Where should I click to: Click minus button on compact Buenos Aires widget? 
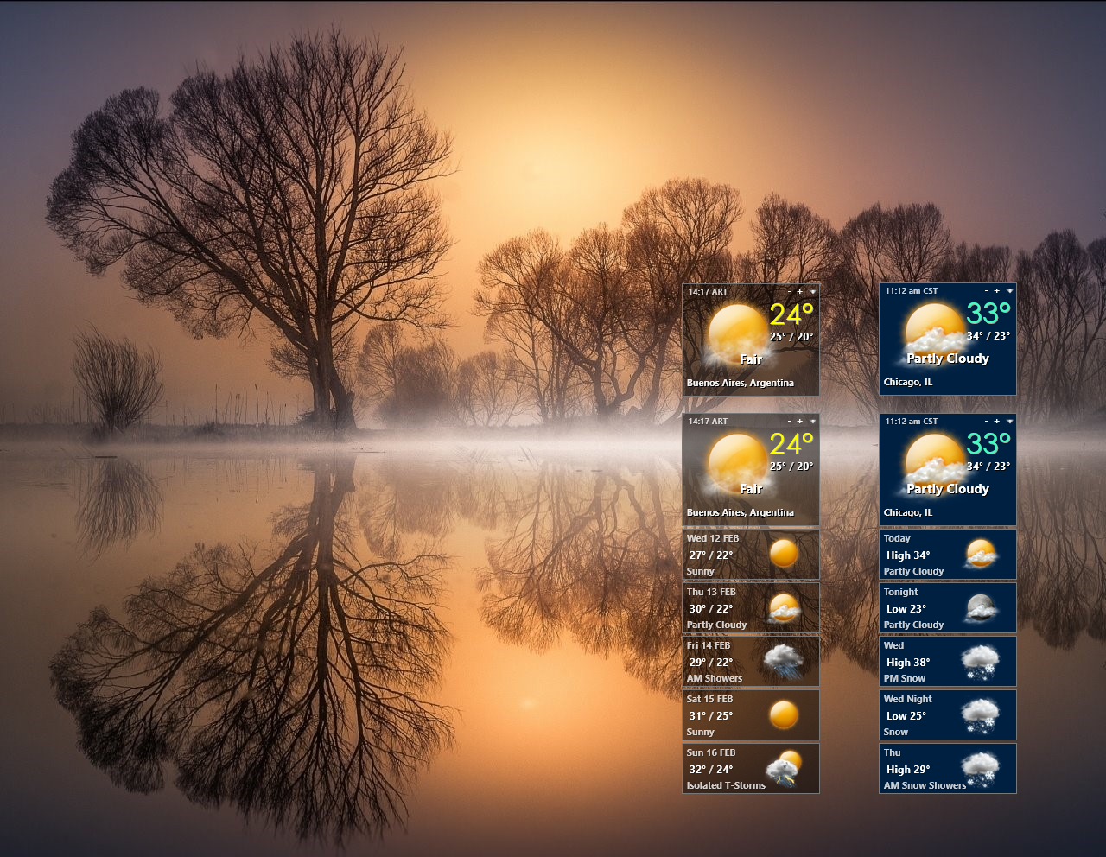(790, 292)
